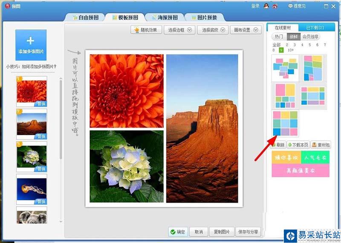341x243 pixels.
Task: Filter templates by 4 images
Action: coord(302,45)
